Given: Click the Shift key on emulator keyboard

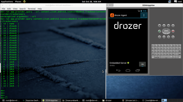Looking at the screenshot, I should [153, 55].
